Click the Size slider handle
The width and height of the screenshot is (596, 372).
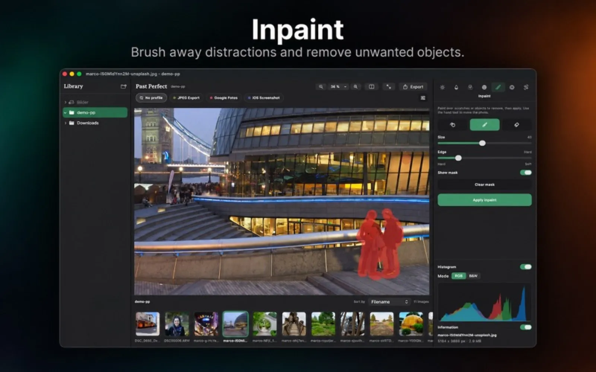[482, 143]
